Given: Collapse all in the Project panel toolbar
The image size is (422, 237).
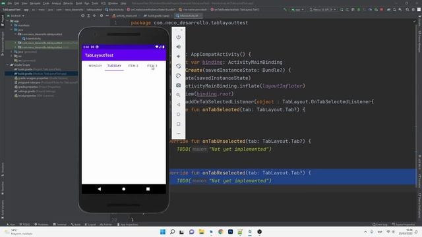Looking at the screenshot, I should click(x=94, y=16).
